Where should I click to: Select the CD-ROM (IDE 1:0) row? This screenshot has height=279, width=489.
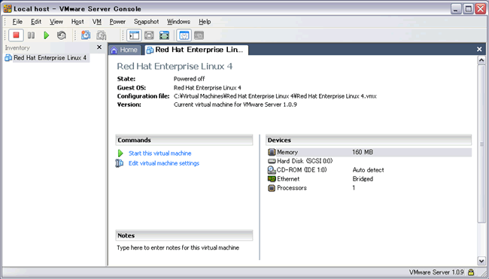[x=369, y=170]
